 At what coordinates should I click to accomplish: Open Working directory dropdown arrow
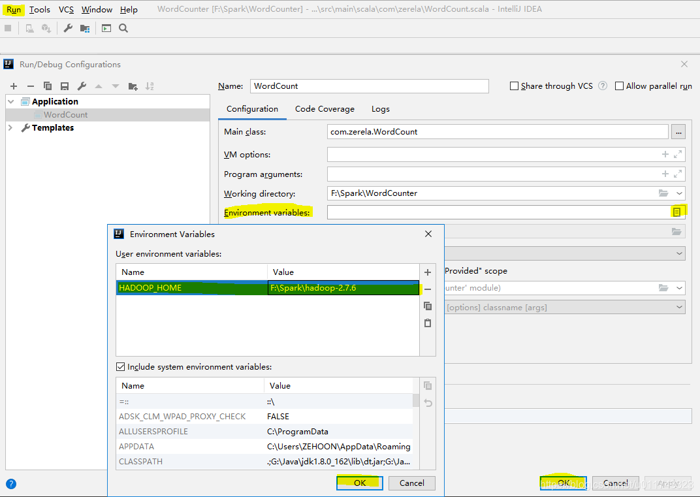coord(679,193)
